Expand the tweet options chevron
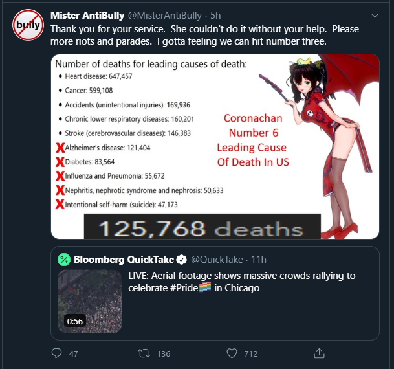 pos(375,16)
